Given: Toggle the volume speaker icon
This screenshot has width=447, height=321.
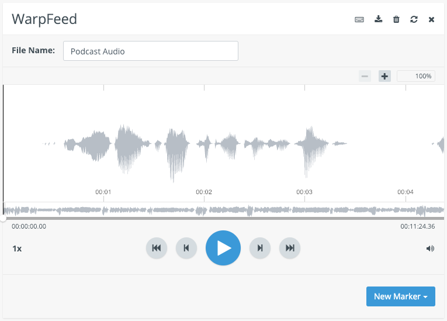Looking at the screenshot, I should click(430, 248).
